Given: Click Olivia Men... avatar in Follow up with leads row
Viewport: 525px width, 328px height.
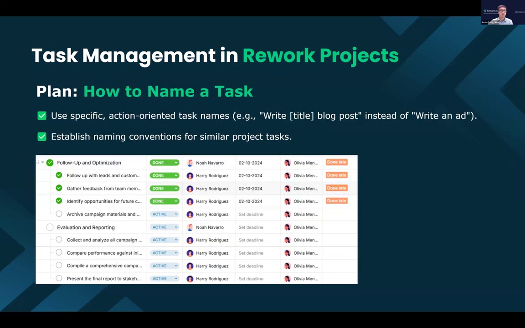Looking at the screenshot, I should click(x=287, y=176).
